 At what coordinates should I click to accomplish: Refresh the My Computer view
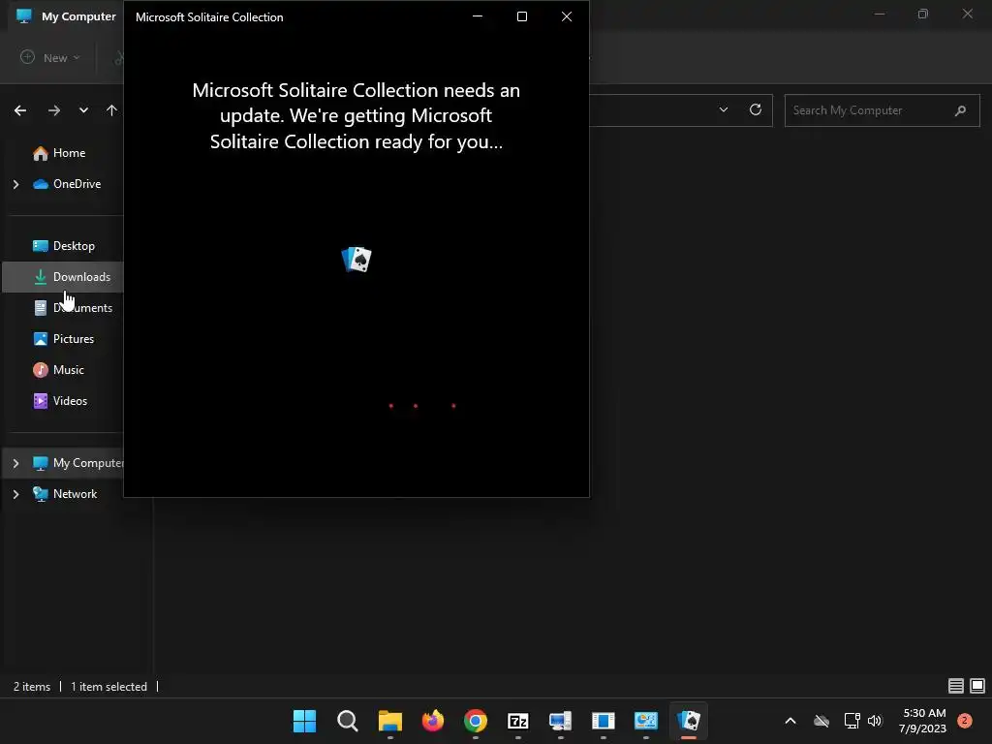756,110
